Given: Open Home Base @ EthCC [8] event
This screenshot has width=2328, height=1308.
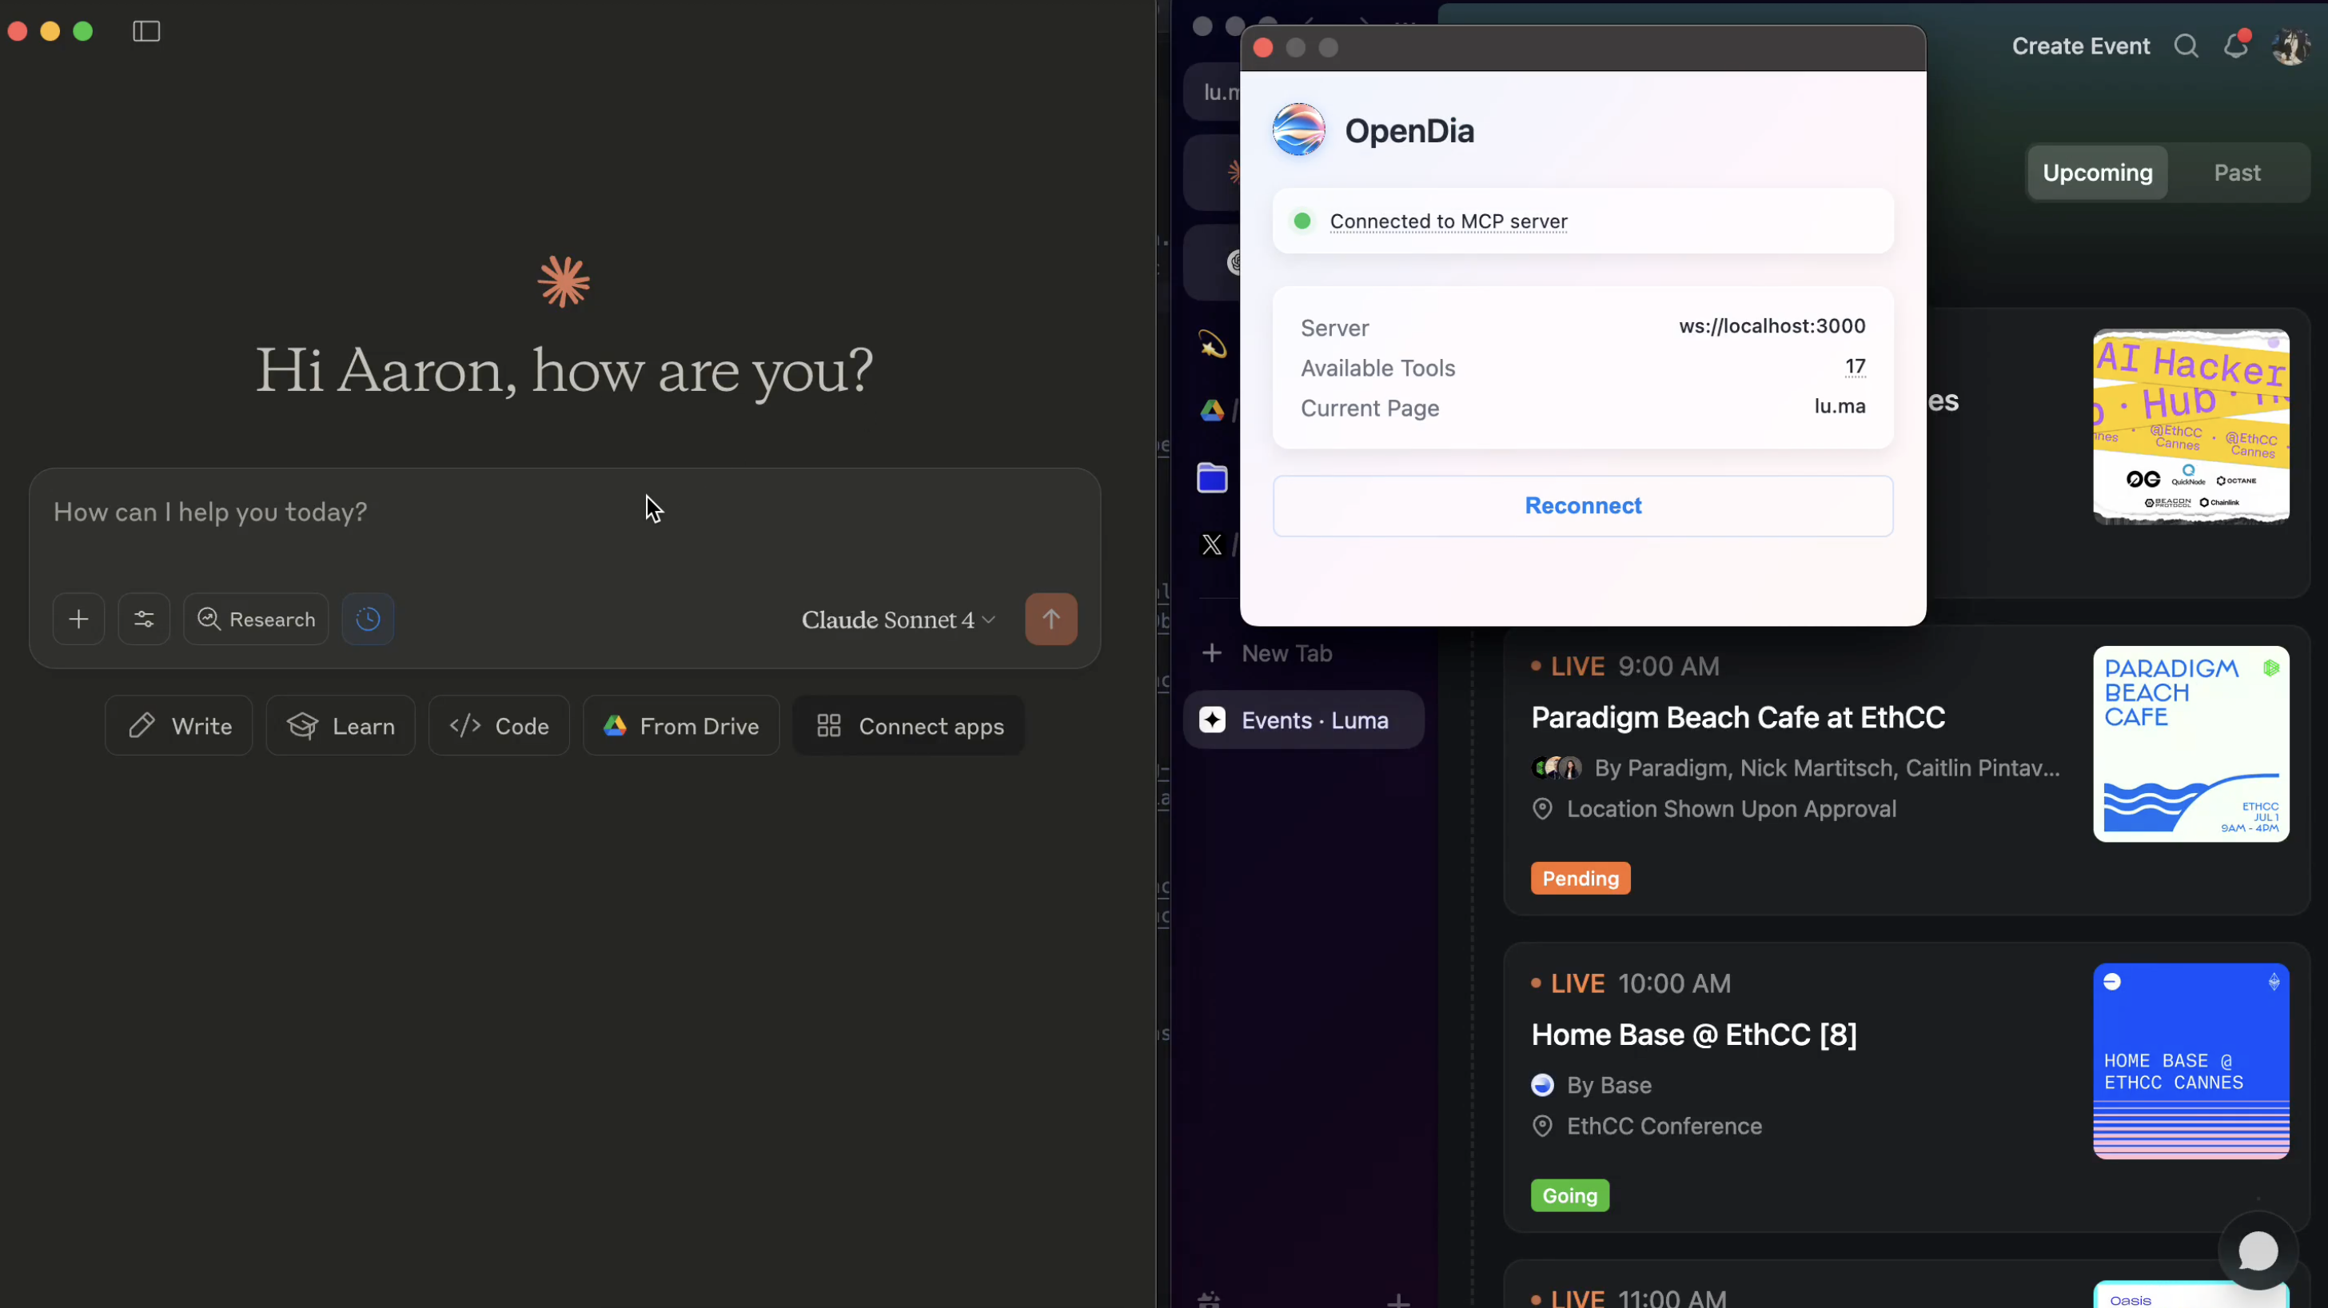Looking at the screenshot, I should pos(1693,1035).
